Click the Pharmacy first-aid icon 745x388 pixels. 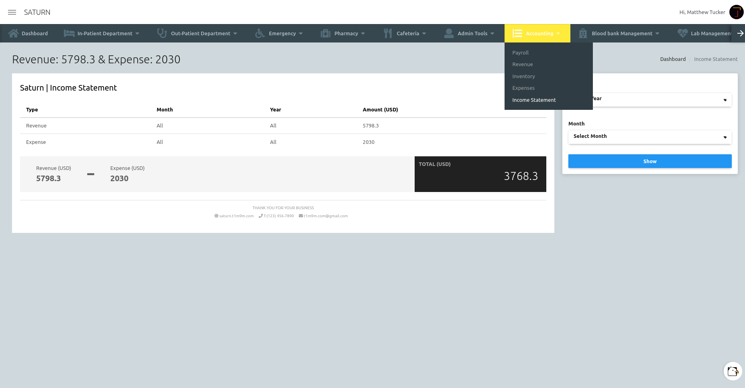(x=325, y=33)
